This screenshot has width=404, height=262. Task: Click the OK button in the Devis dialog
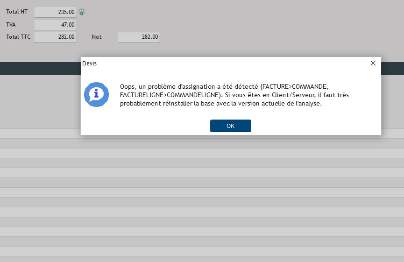click(x=230, y=126)
